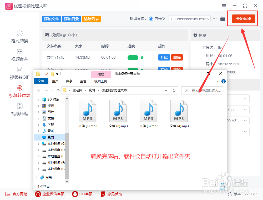Viewport: 263px width, 200px height.
Task: Select the 自定义 output directory radio button
Action: pos(151,19)
